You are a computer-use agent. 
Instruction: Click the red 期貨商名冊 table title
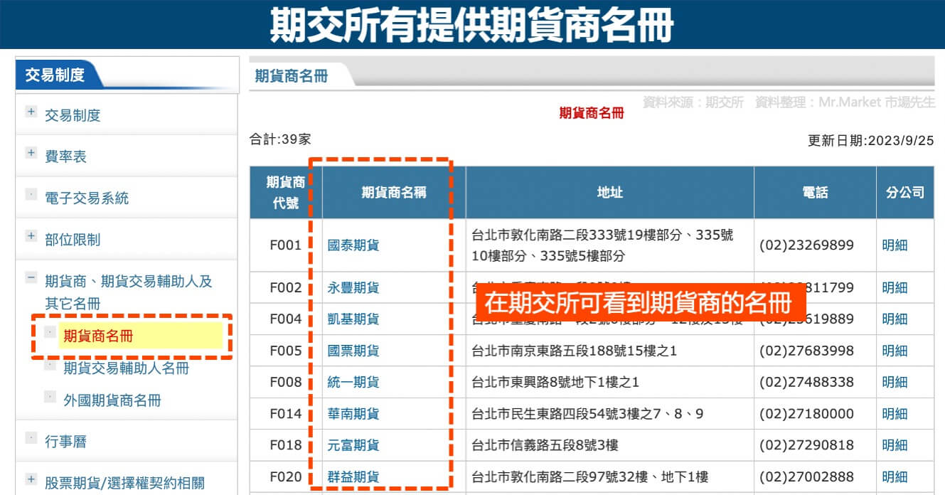click(x=592, y=112)
